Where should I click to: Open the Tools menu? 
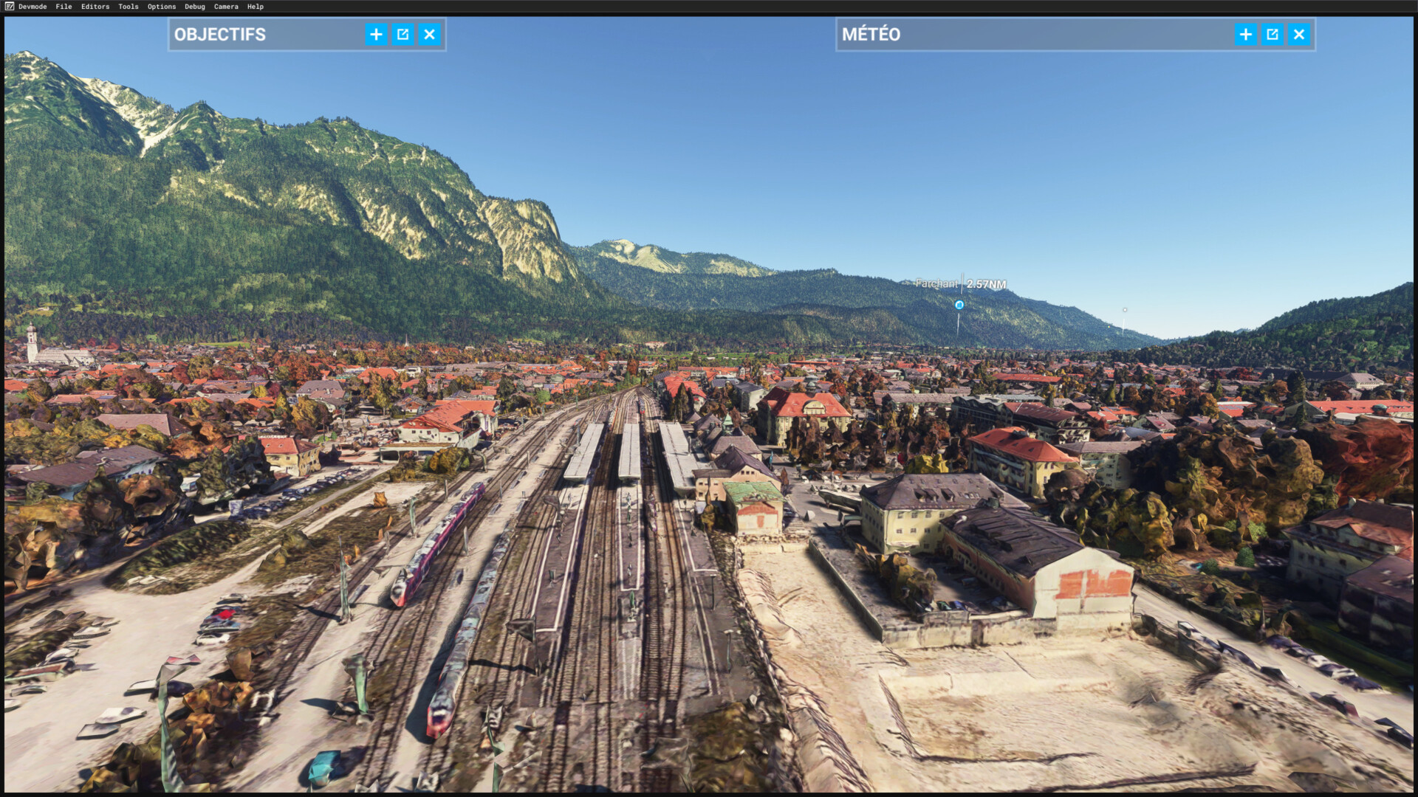point(129,7)
